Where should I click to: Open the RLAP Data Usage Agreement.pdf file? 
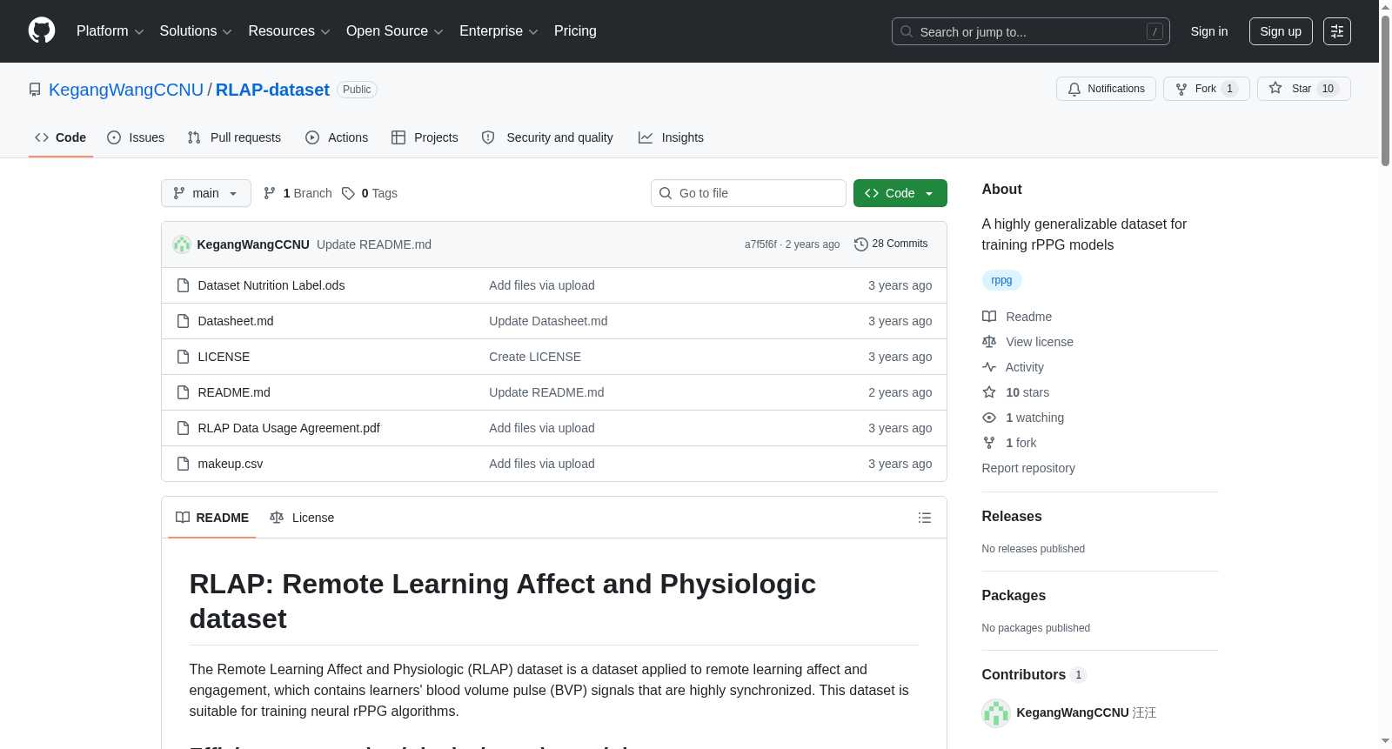289,428
